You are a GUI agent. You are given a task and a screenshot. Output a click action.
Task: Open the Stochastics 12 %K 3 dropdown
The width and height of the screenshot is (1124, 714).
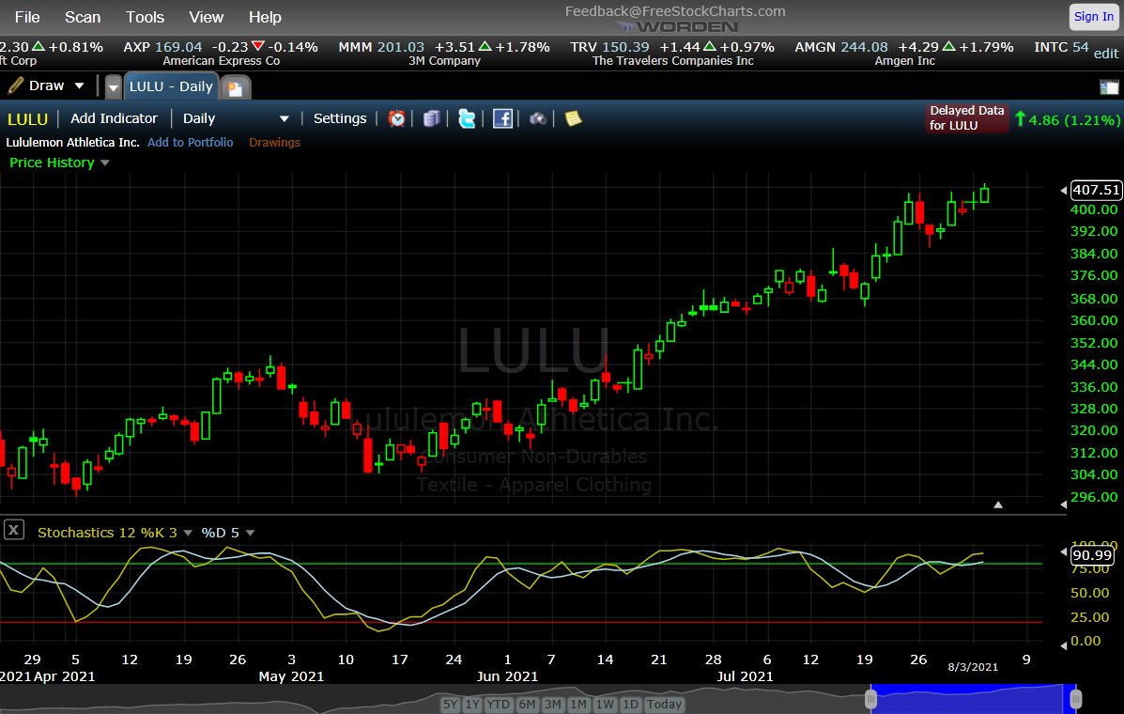click(188, 533)
